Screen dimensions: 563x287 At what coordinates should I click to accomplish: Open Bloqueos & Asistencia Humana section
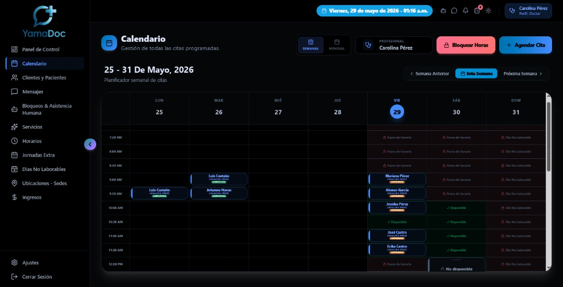pyautogui.click(x=45, y=109)
